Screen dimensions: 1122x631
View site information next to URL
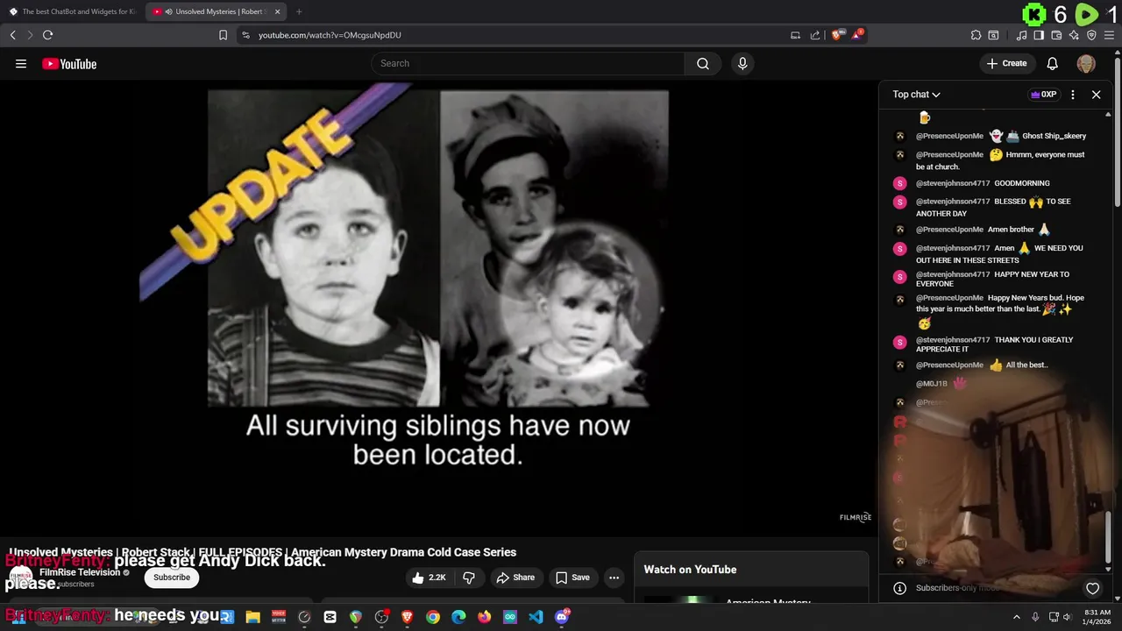(245, 35)
